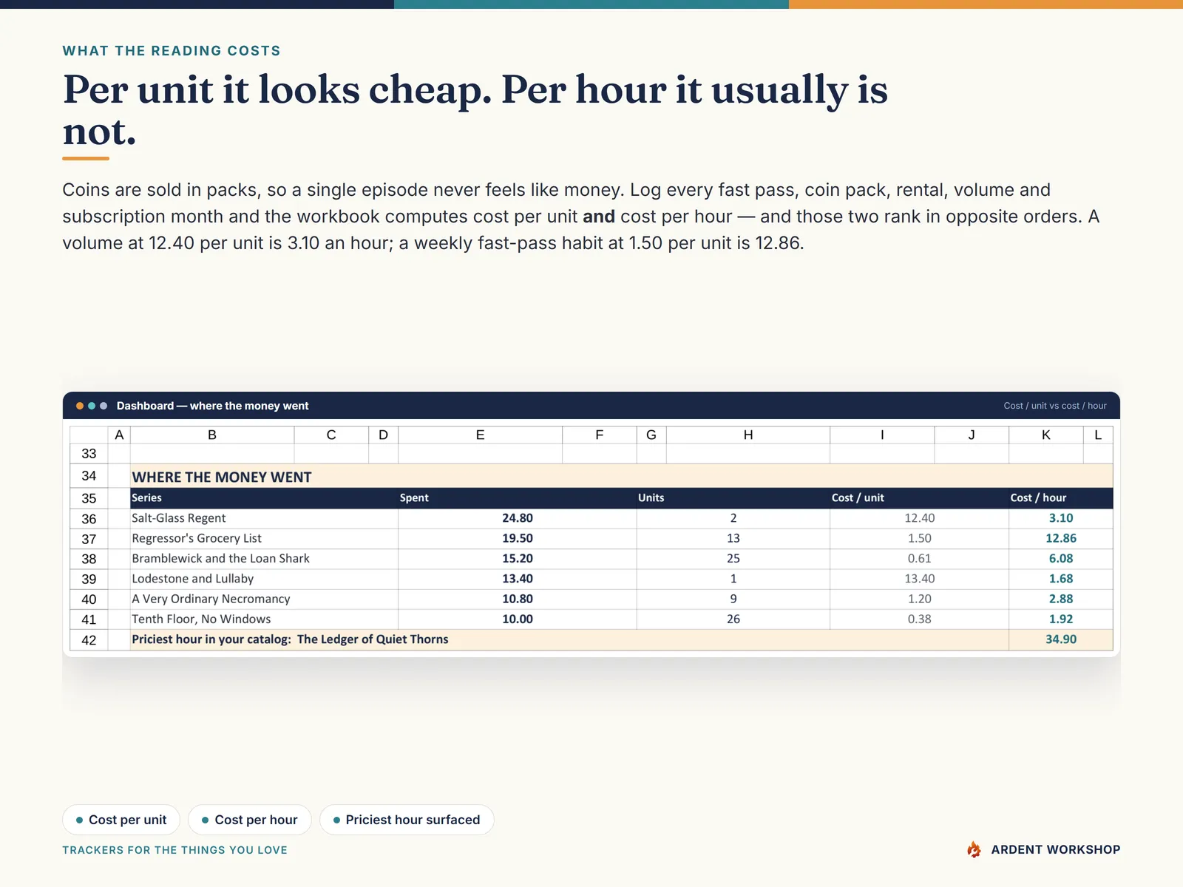Click the spent value 24.80
This screenshot has height=887, width=1183.
pyautogui.click(x=518, y=518)
